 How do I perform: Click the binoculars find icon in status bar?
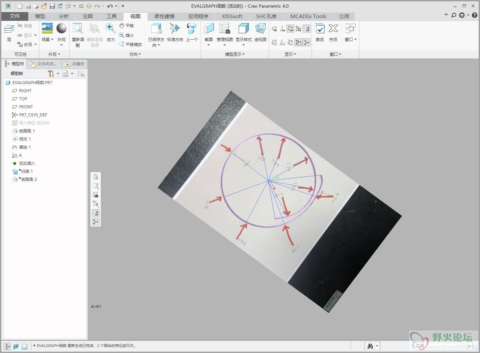[370, 346]
